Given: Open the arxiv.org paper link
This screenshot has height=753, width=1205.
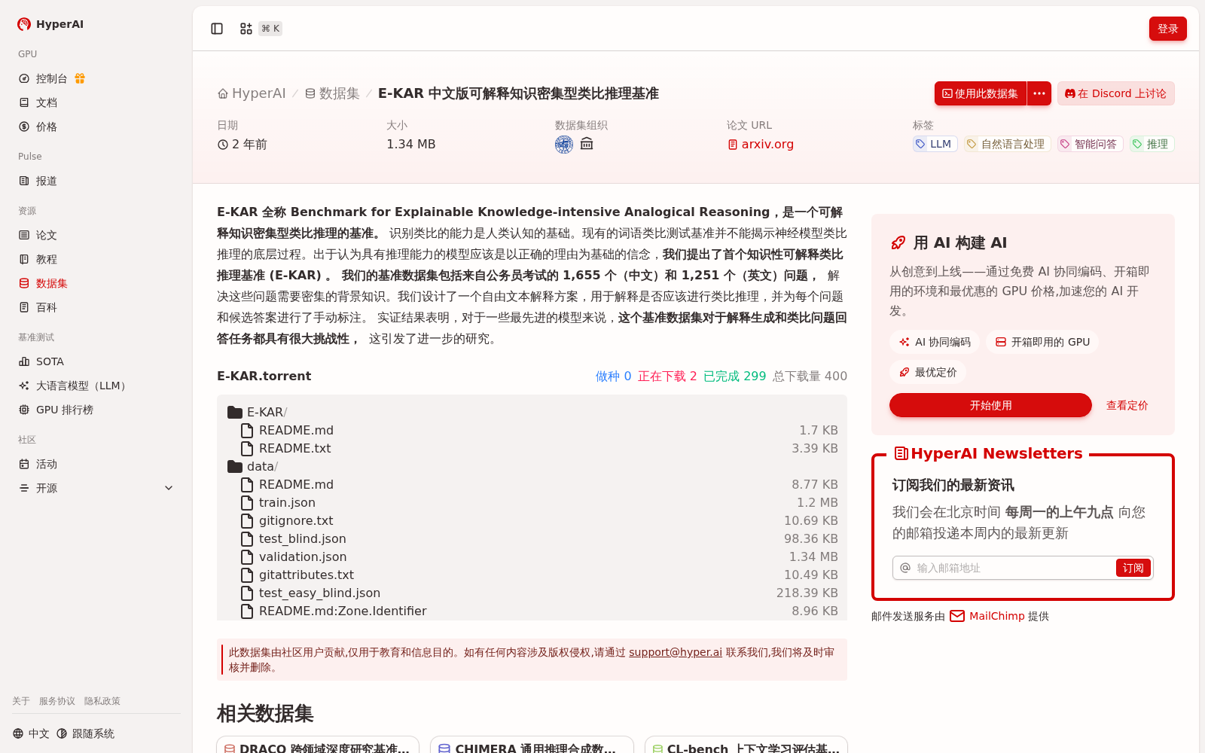Looking at the screenshot, I should point(761,144).
